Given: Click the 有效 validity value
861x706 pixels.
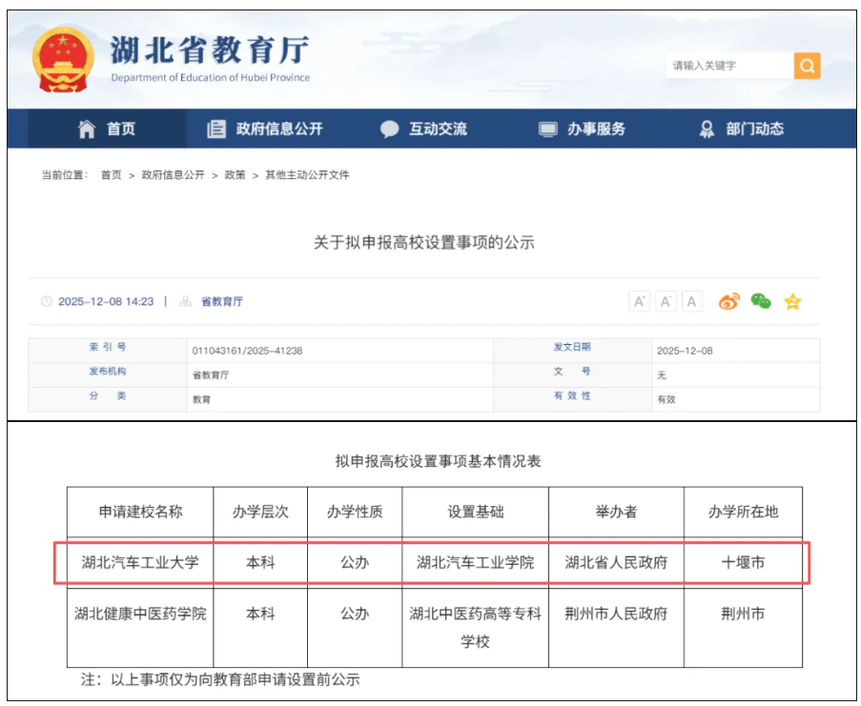Looking at the screenshot, I should [x=666, y=400].
